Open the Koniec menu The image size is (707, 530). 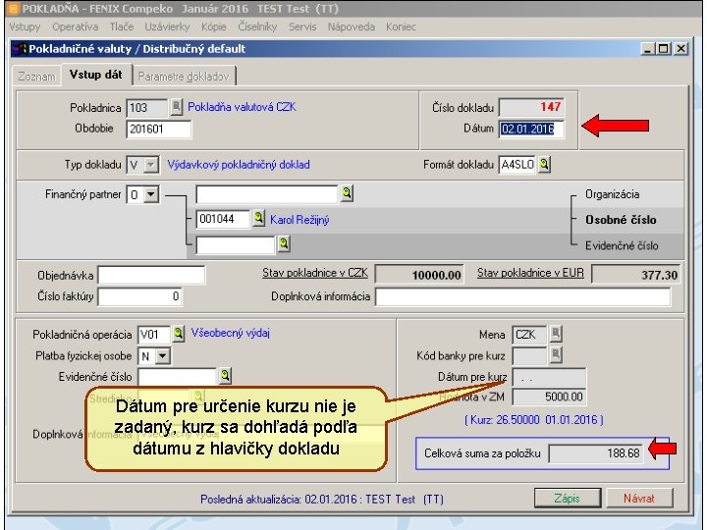401,27
